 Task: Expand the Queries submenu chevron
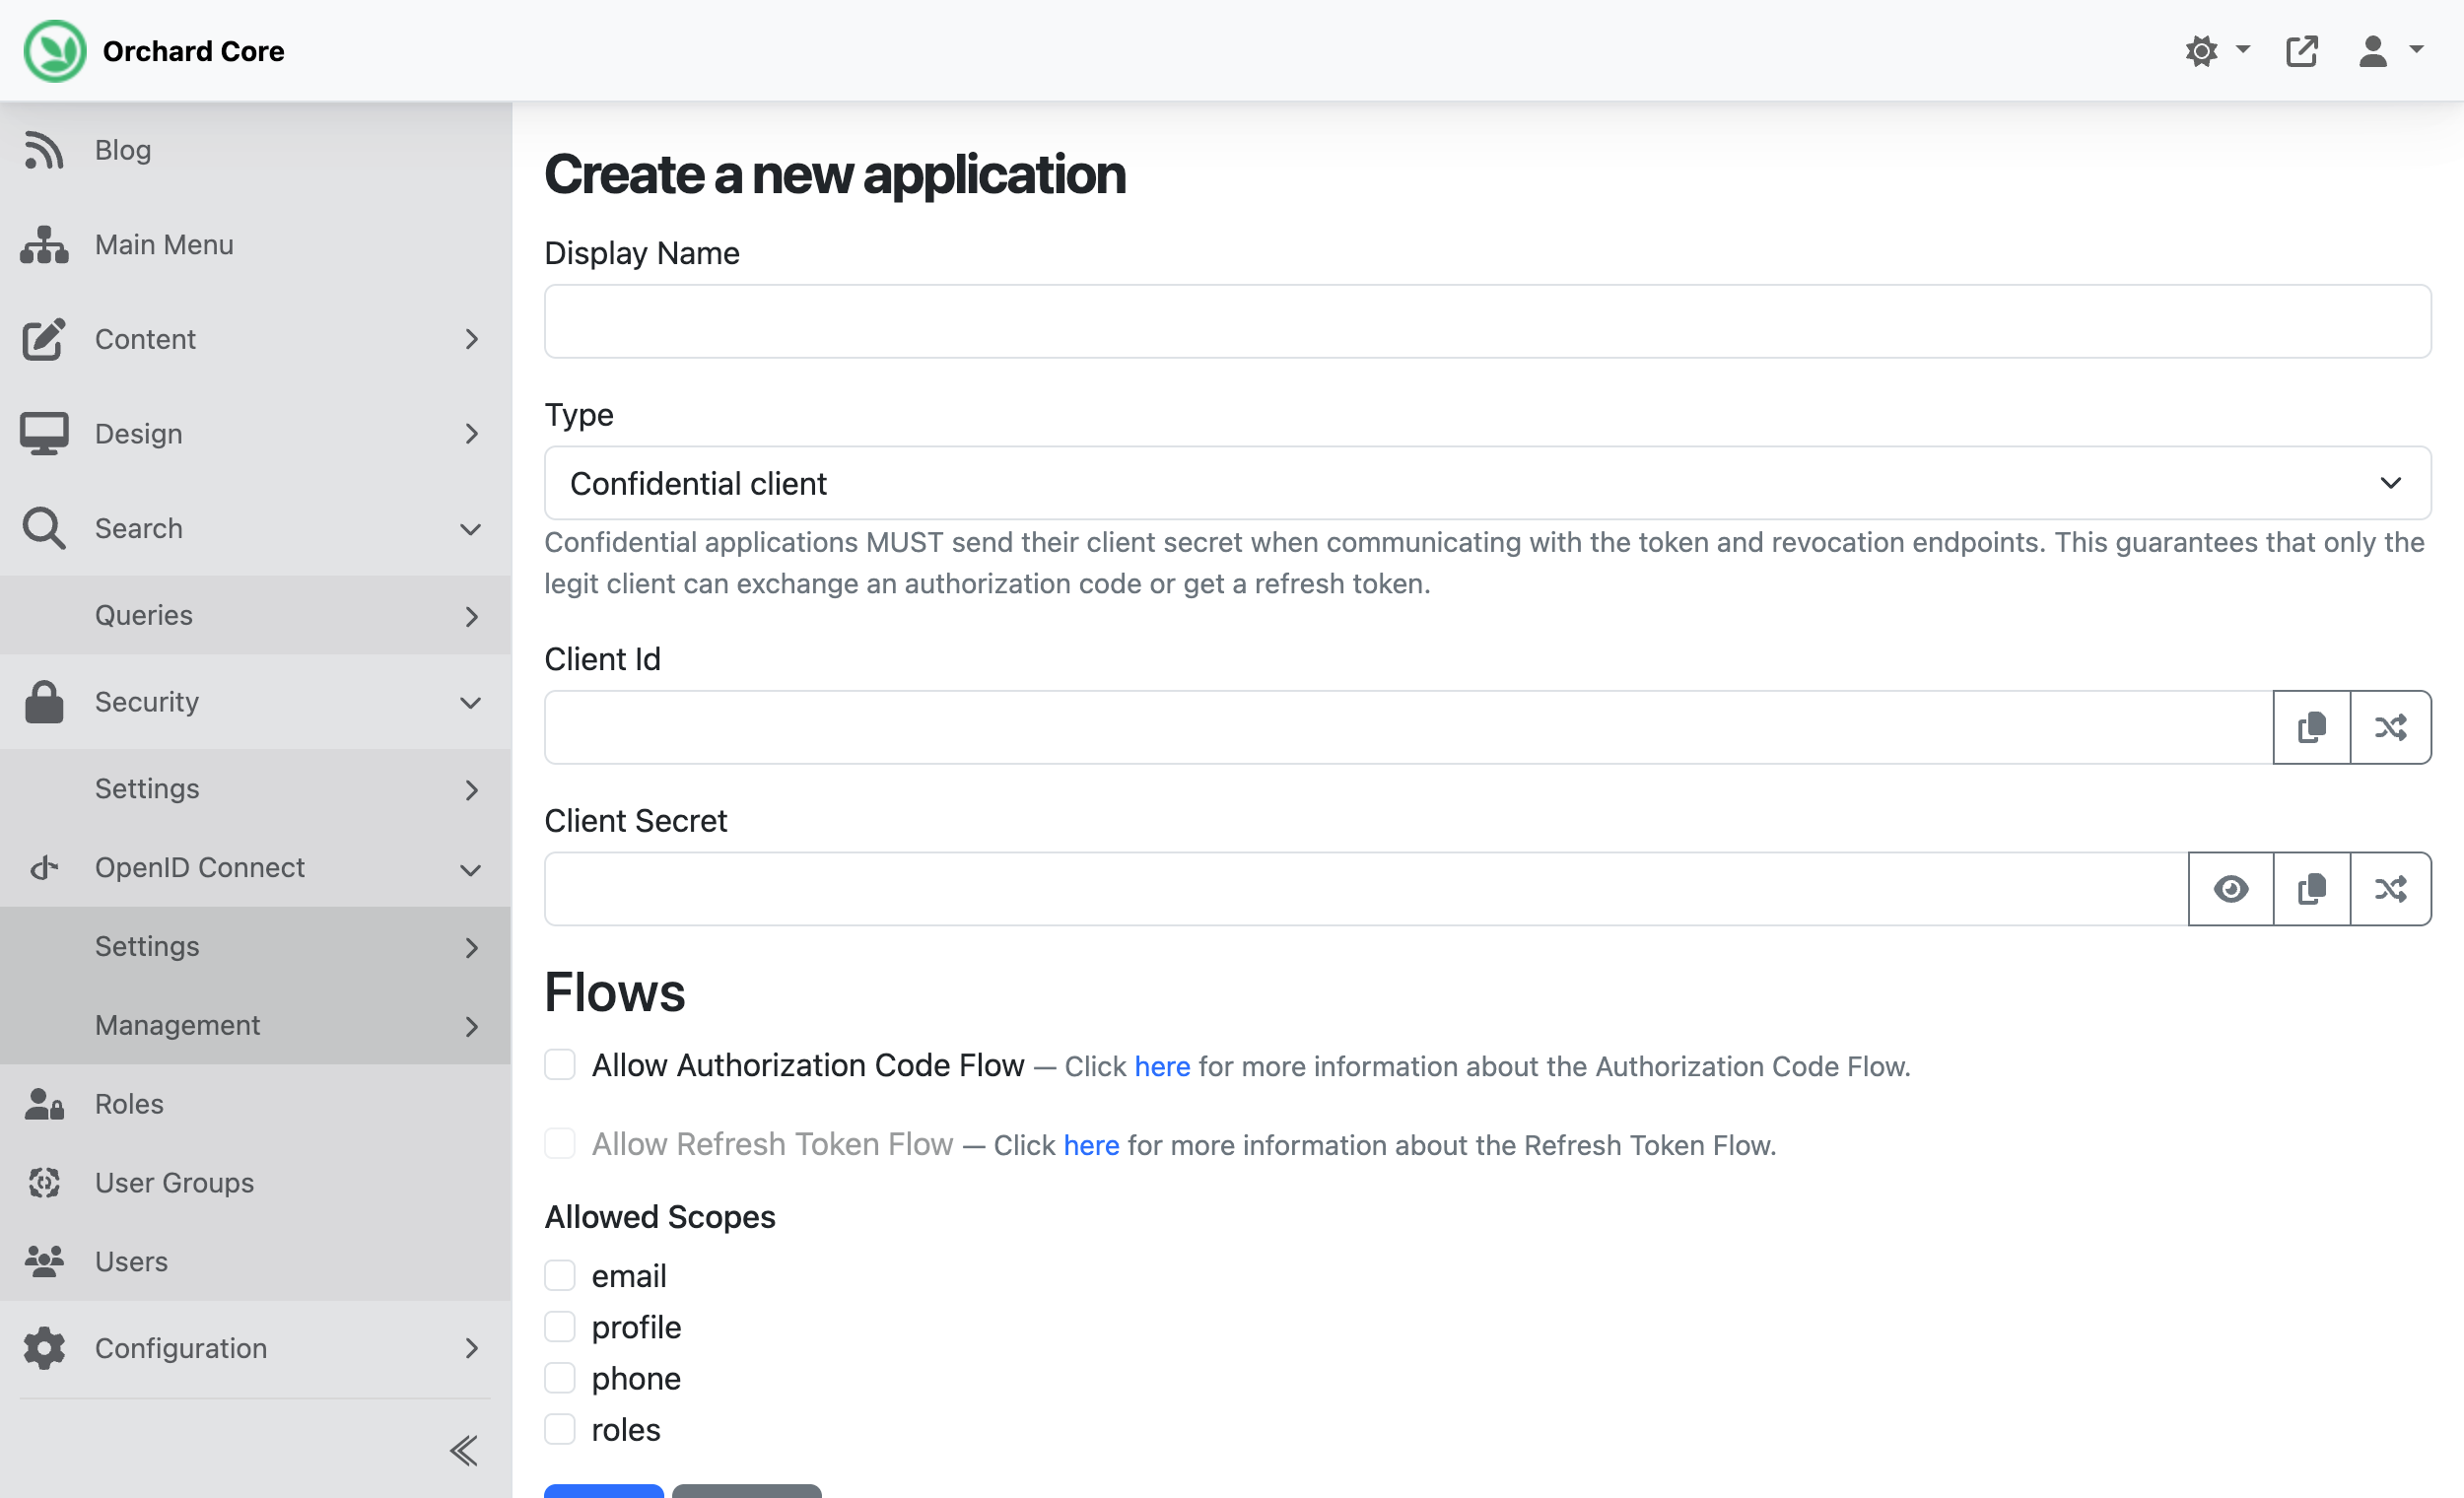(x=471, y=616)
